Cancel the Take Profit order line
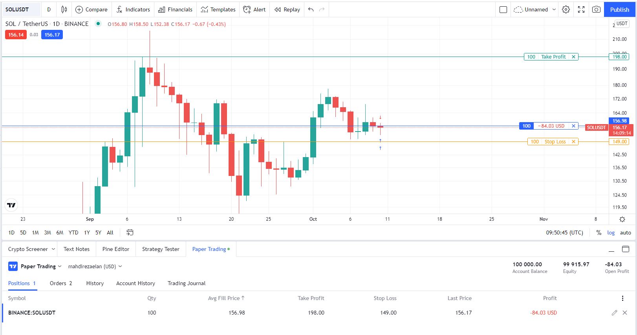The height and width of the screenshot is (335, 637). point(573,57)
